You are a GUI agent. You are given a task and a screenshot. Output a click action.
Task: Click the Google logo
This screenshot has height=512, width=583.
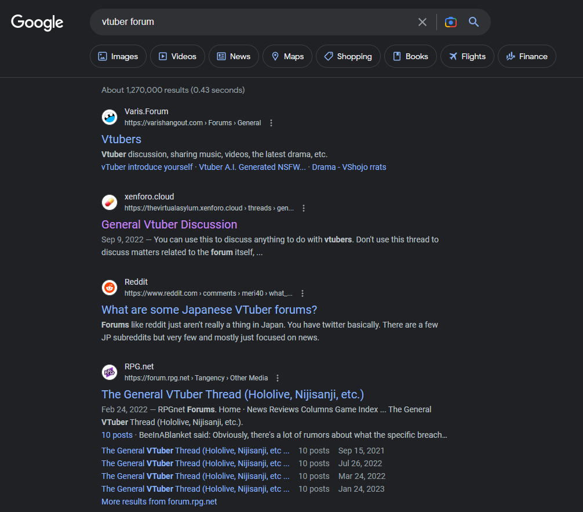(37, 23)
